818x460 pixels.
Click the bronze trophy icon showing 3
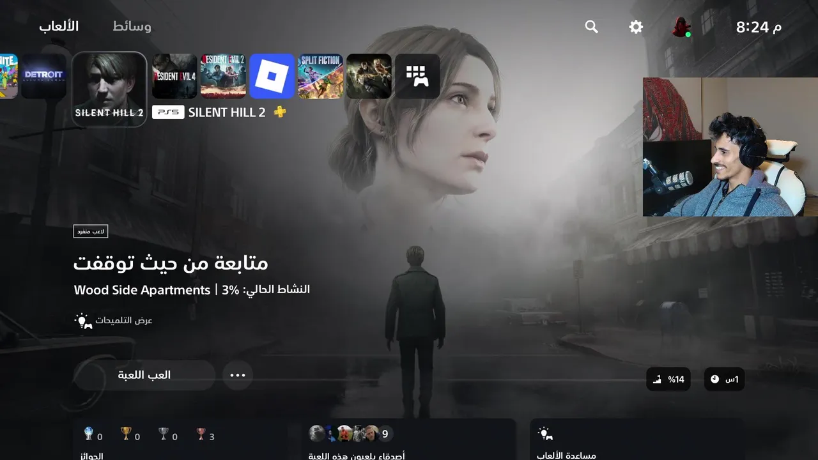(201, 434)
